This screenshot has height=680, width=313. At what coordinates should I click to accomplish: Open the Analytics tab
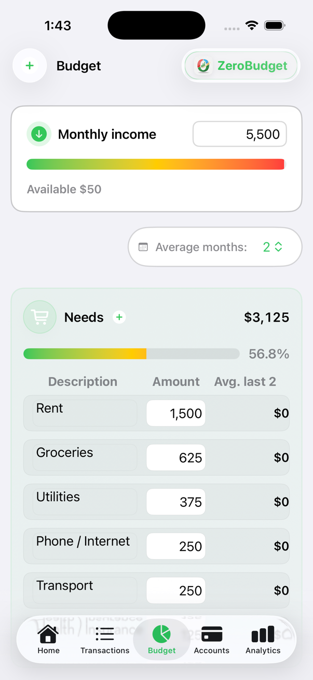coord(263,640)
